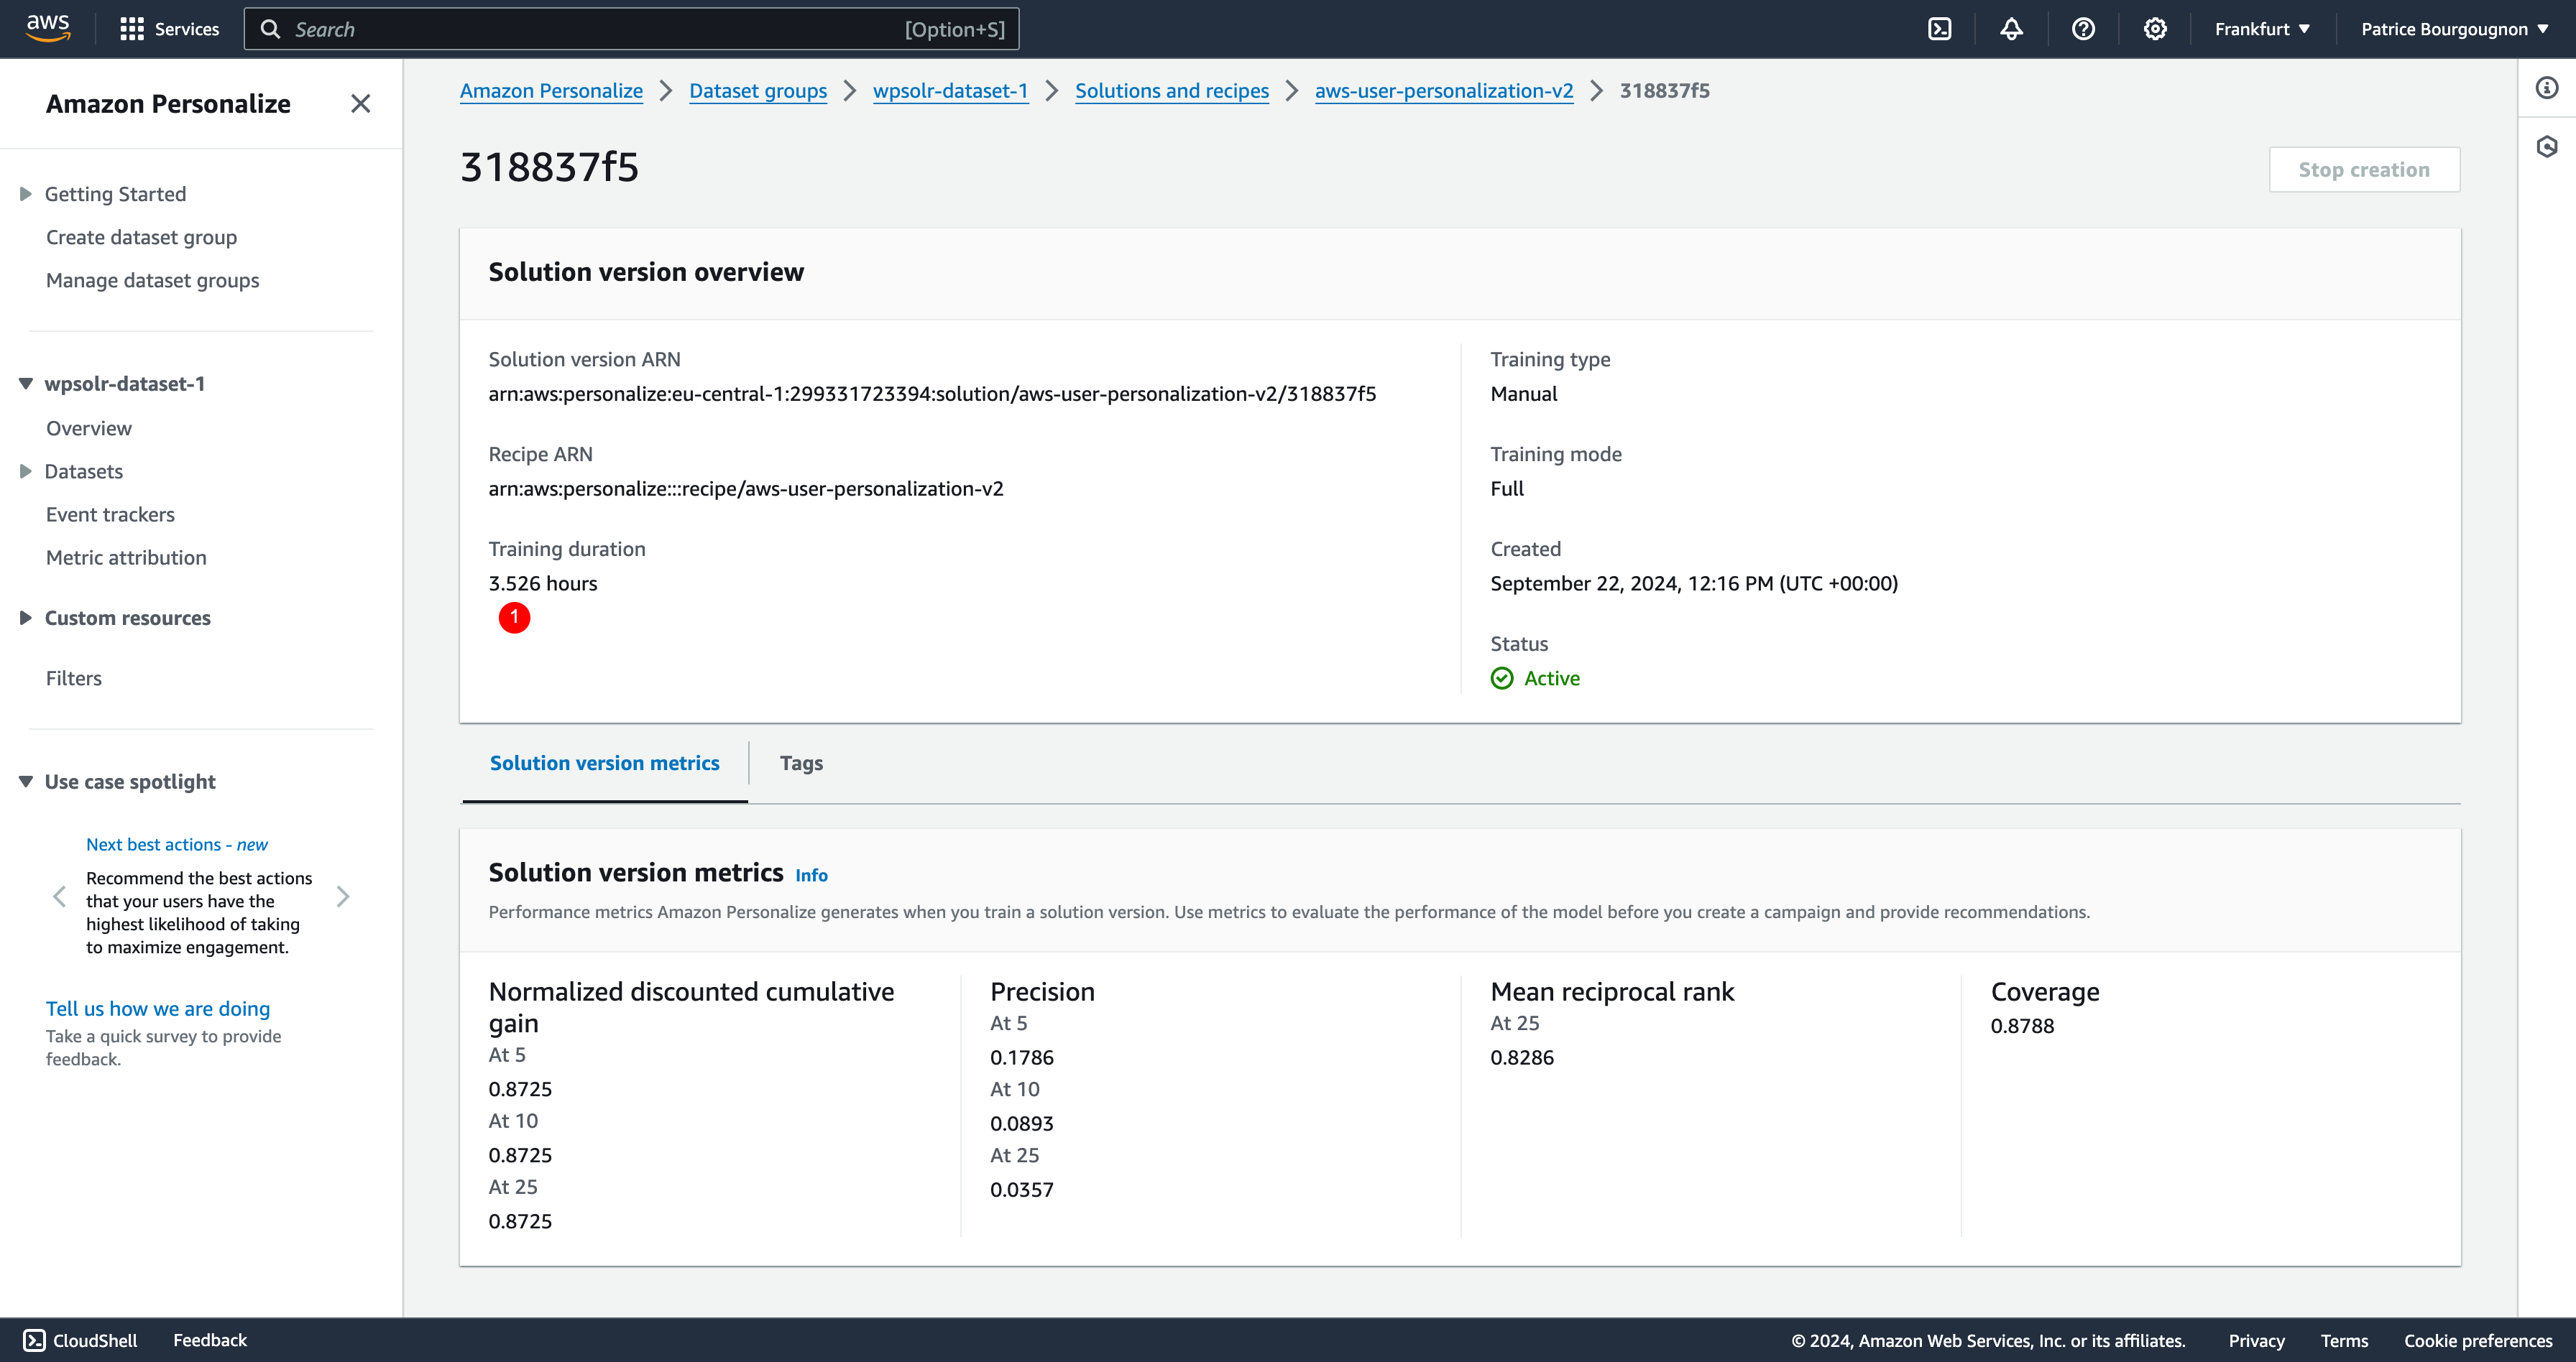Open the hexagon tools icon on right edge

point(2547,147)
